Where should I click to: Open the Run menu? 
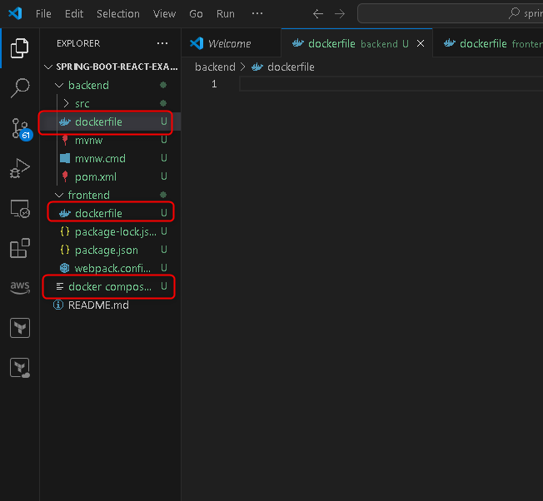226,14
